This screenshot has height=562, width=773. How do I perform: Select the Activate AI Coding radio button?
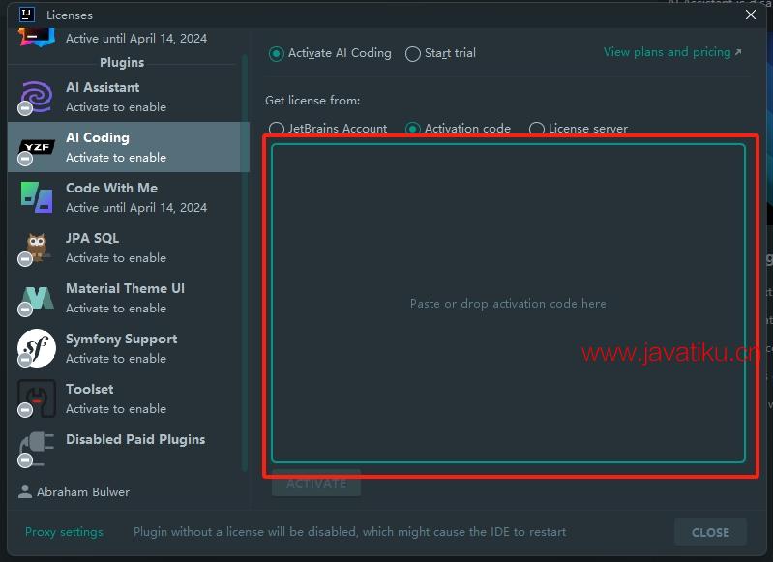point(276,53)
